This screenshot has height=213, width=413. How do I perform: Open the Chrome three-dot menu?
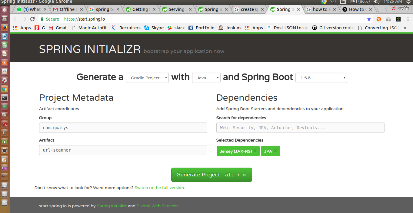coord(408,19)
